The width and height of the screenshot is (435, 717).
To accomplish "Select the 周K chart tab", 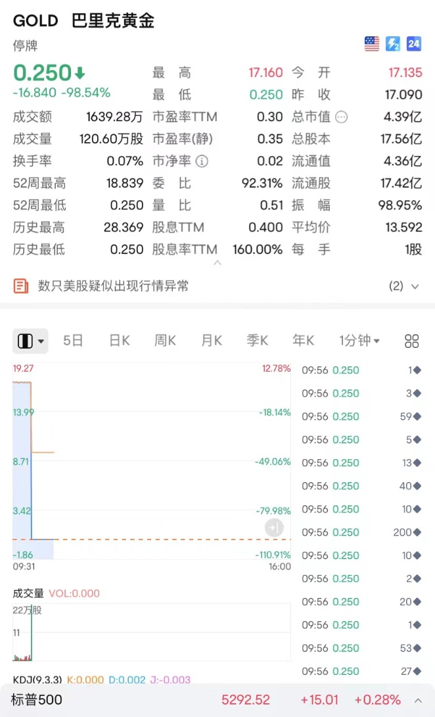I will pos(165,341).
